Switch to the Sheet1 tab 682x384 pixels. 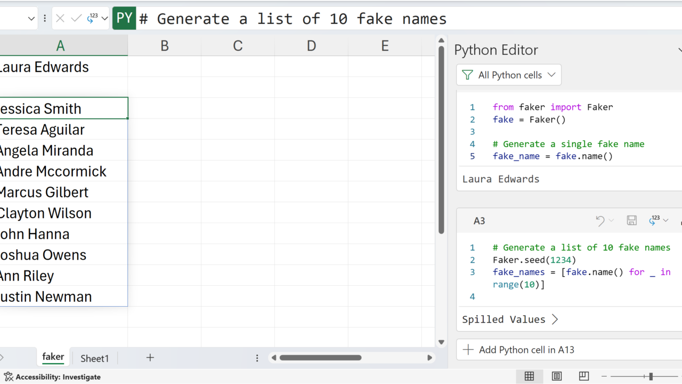click(94, 358)
